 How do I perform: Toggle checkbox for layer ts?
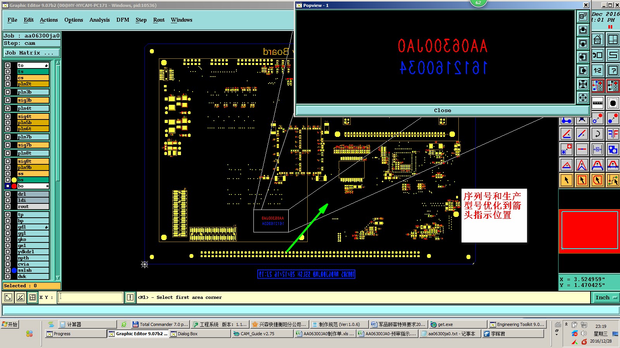8,72
